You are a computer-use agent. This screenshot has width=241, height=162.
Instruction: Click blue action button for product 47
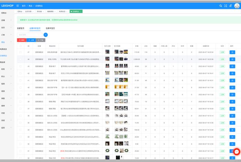coord(232,52)
